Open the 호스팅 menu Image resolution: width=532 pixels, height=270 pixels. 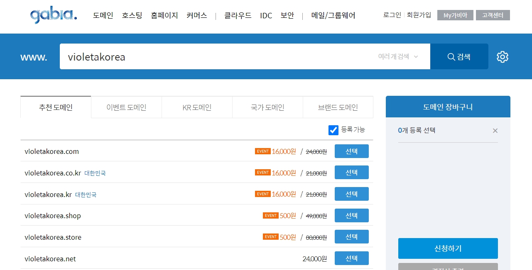pyautogui.click(x=132, y=16)
